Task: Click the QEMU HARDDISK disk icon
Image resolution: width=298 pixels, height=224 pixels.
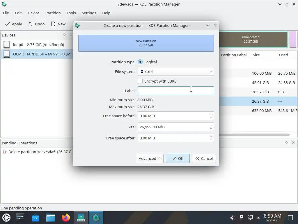Action: click(x=7, y=54)
